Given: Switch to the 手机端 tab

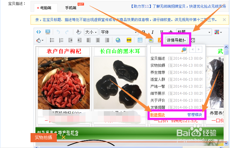Looking at the screenshot, I should (71, 8).
